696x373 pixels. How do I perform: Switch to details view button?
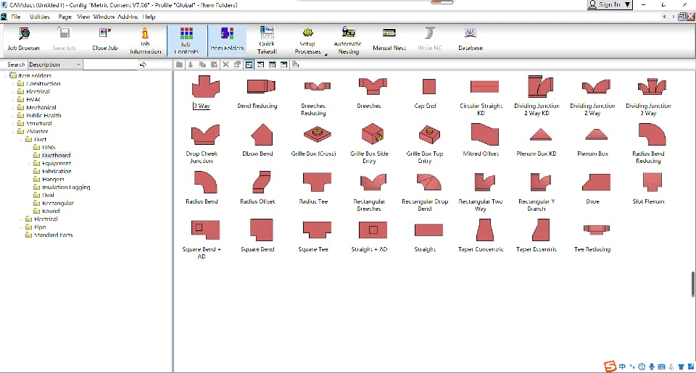tap(283, 64)
